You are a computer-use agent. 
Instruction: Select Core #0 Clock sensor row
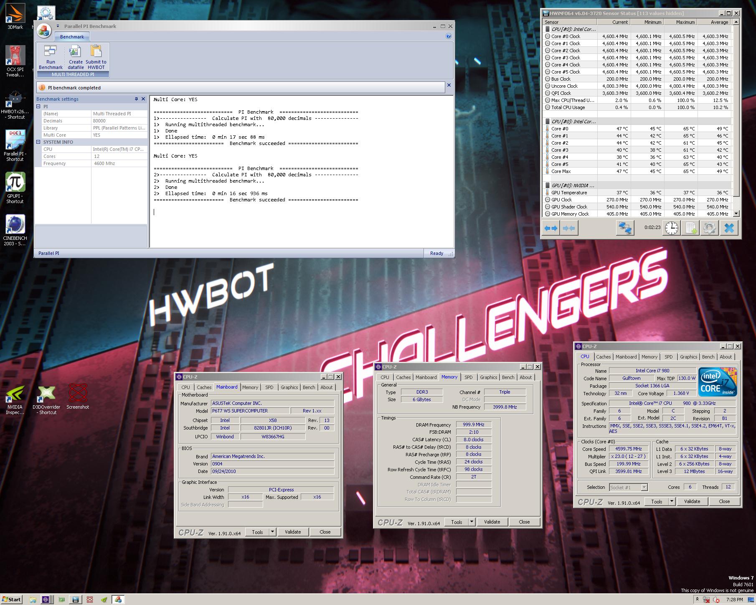click(x=637, y=36)
